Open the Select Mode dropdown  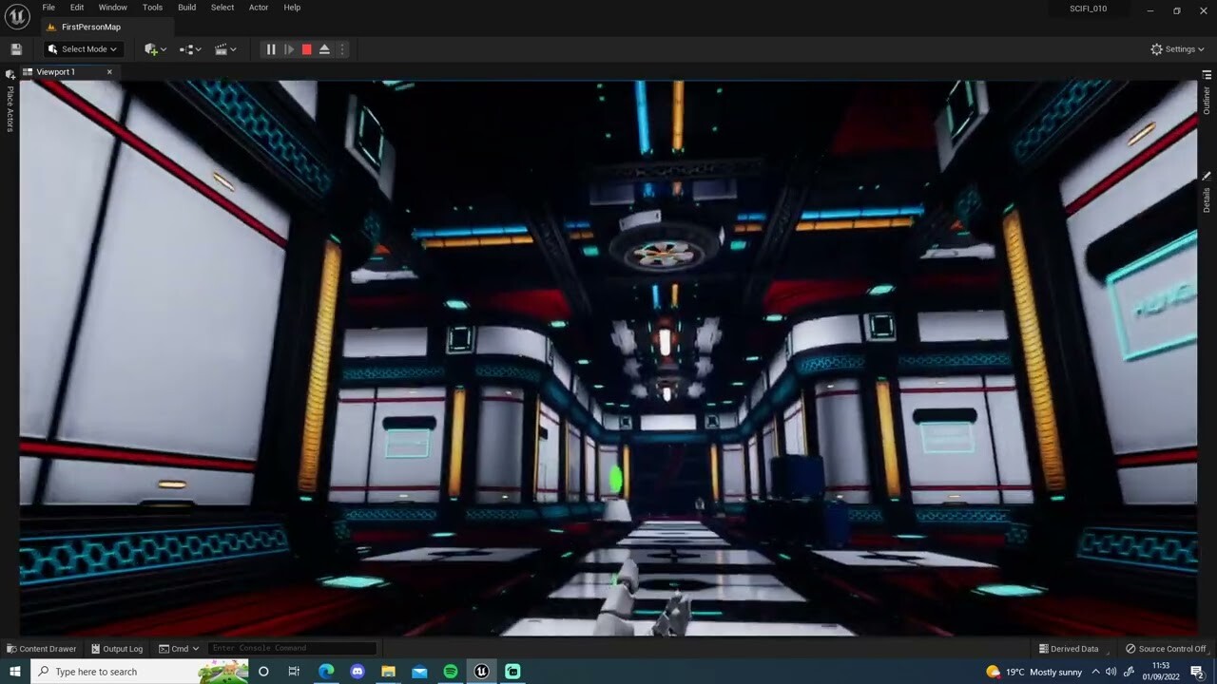[x=82, y=48]
